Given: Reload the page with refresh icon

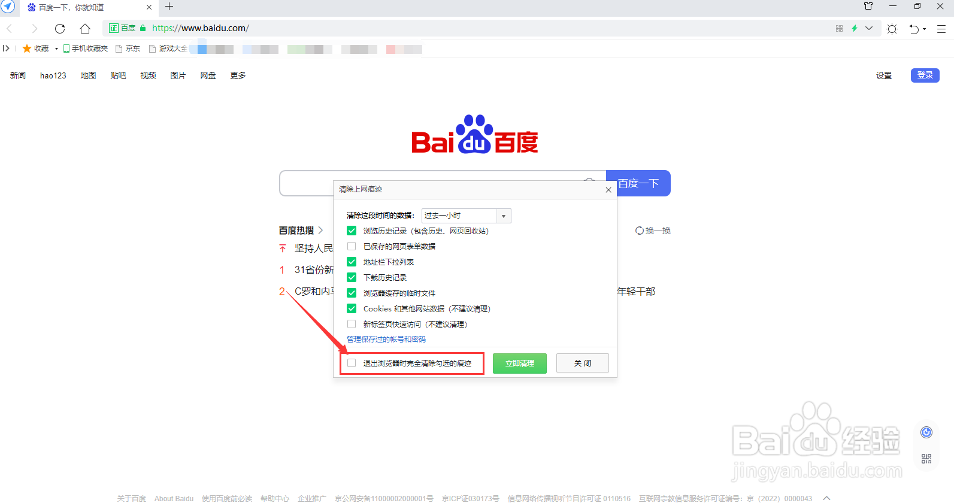Looking at the screenshot, I should point(60,28).
